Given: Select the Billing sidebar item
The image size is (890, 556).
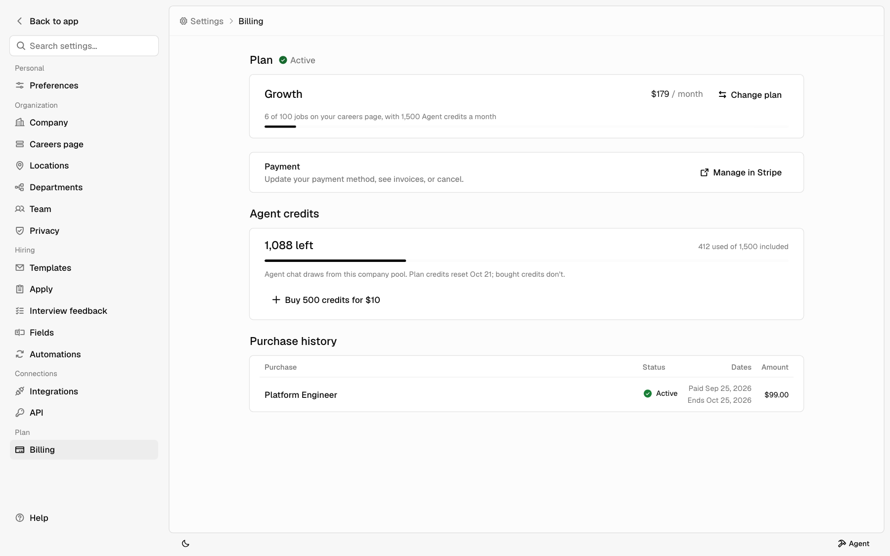Looking at the screenshot, I should coord(84,450).
